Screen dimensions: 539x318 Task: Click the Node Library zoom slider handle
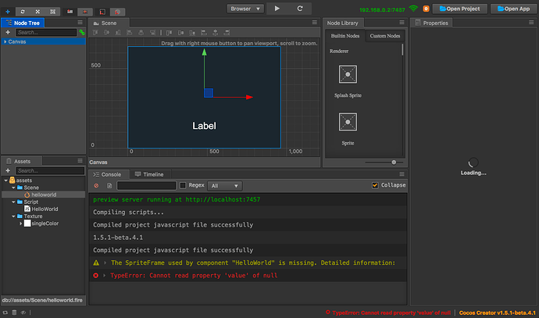pos(394,163)
